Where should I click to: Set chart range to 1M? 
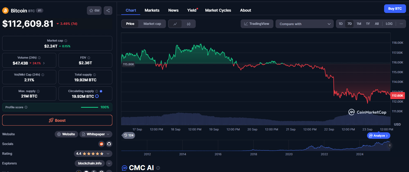click(359, 24)
